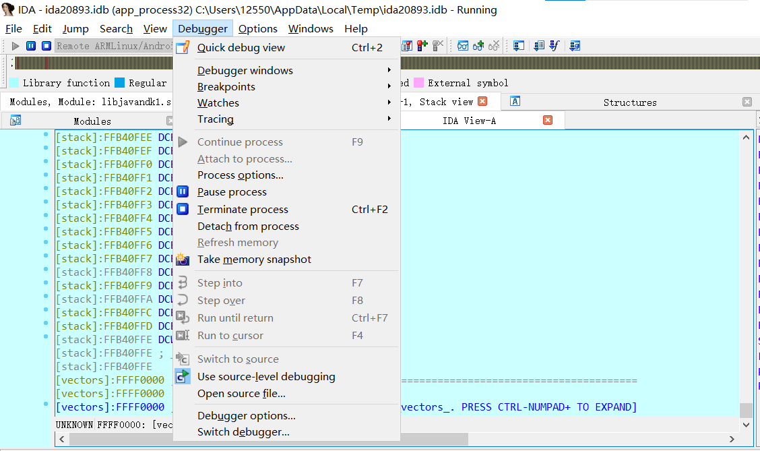Click the function tracing toolbar icon
This screenshot has width=760, height=451.
click(555, 46)
